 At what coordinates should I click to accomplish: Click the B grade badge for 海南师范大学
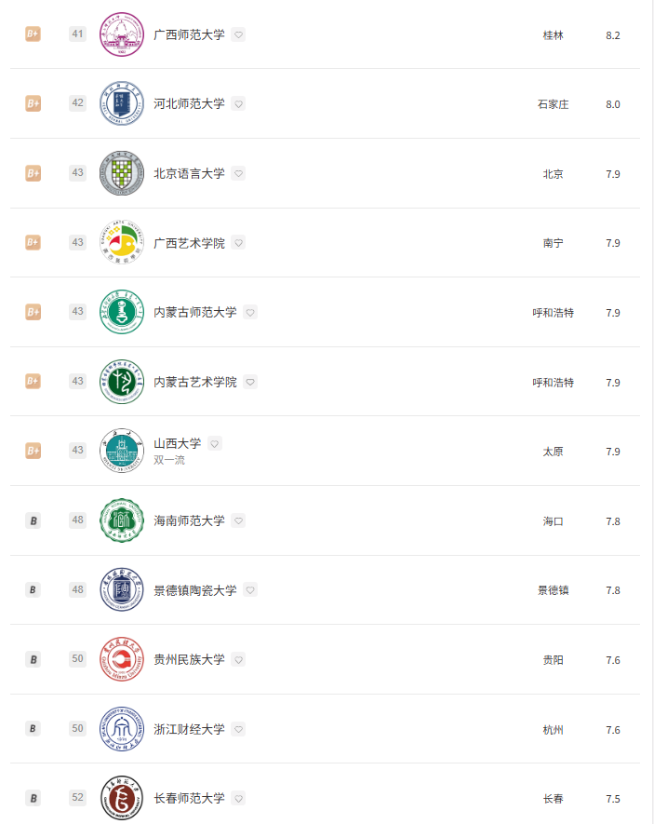[33, 520]
